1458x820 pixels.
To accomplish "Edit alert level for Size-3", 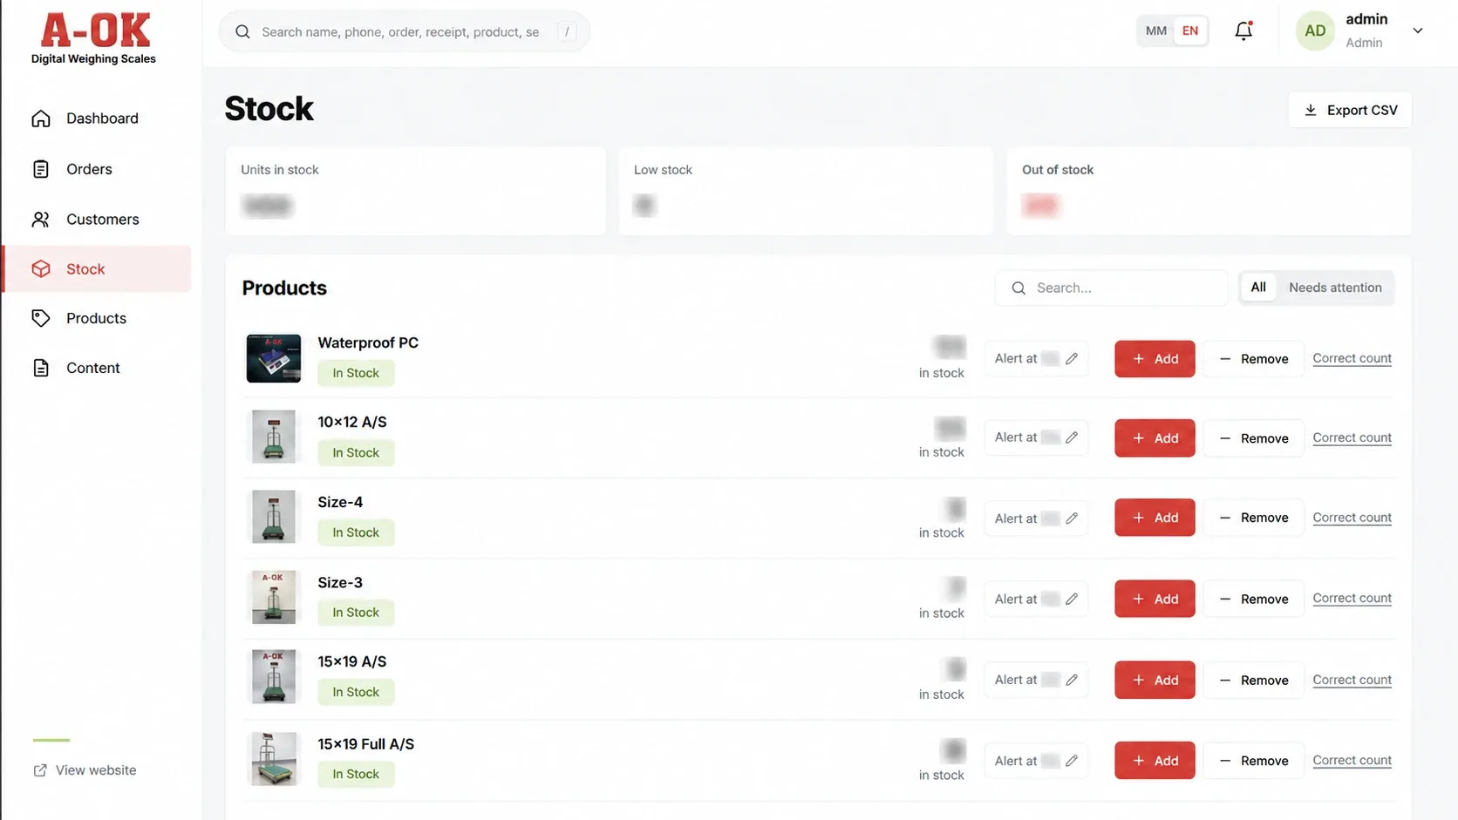I will (1072, 600).
